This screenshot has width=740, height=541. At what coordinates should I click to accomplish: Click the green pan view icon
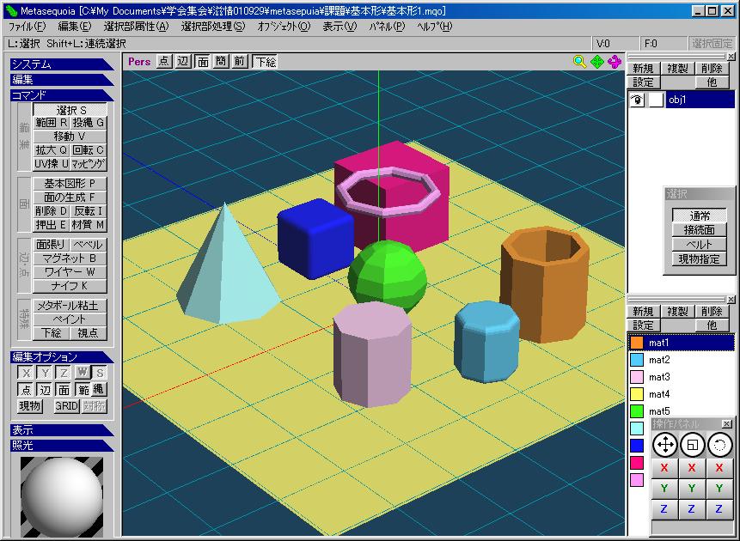point(597,62)
